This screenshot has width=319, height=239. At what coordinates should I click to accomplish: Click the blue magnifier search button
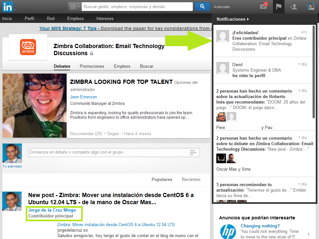coord(202,7)
